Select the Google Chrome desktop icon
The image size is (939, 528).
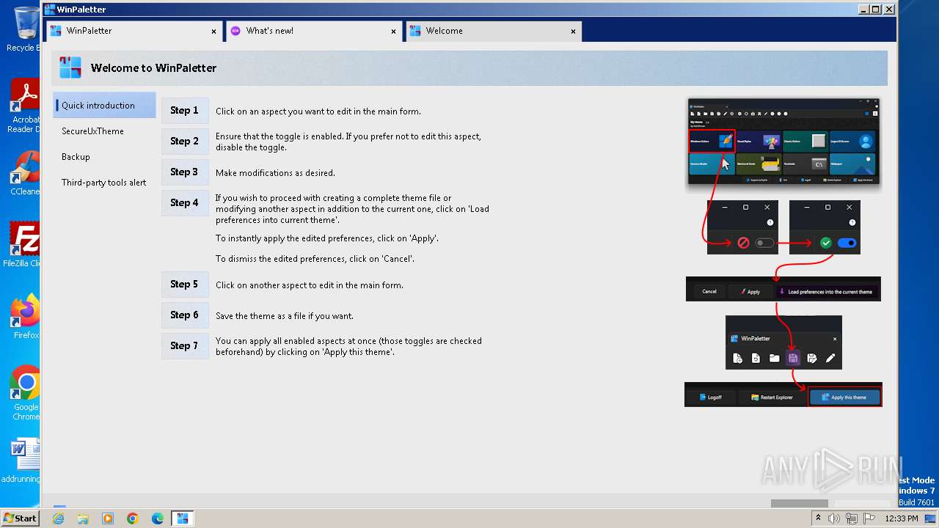tap(25, 393)
